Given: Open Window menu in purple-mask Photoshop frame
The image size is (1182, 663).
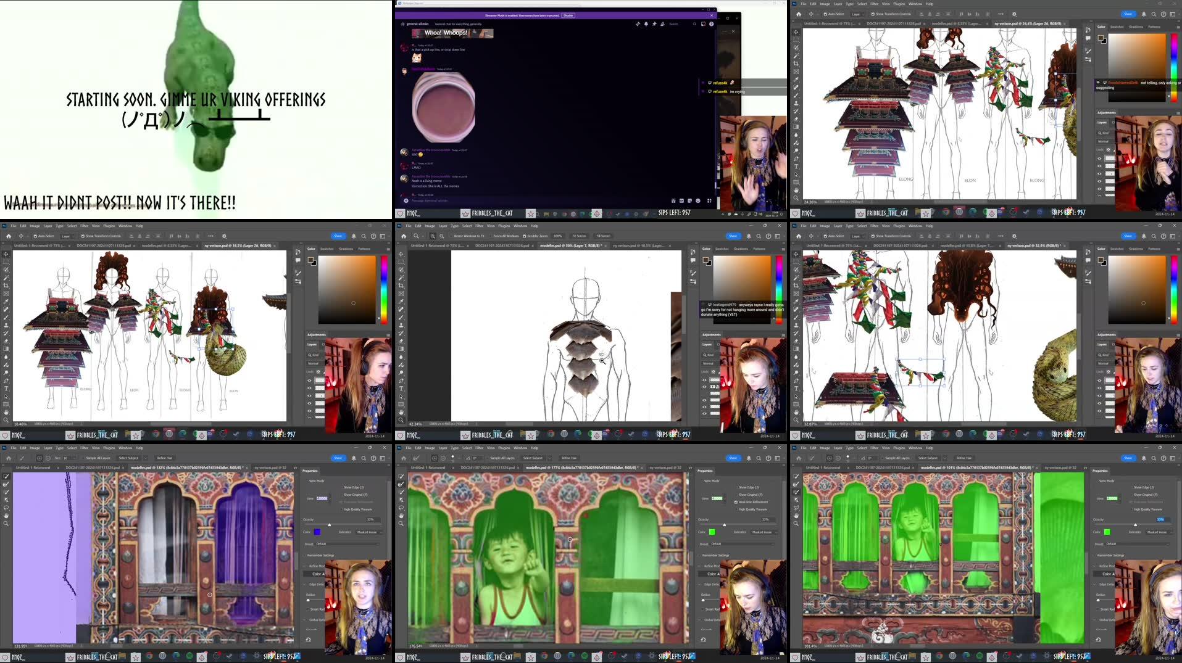Looking at the screenshot, I should [125, 448].
